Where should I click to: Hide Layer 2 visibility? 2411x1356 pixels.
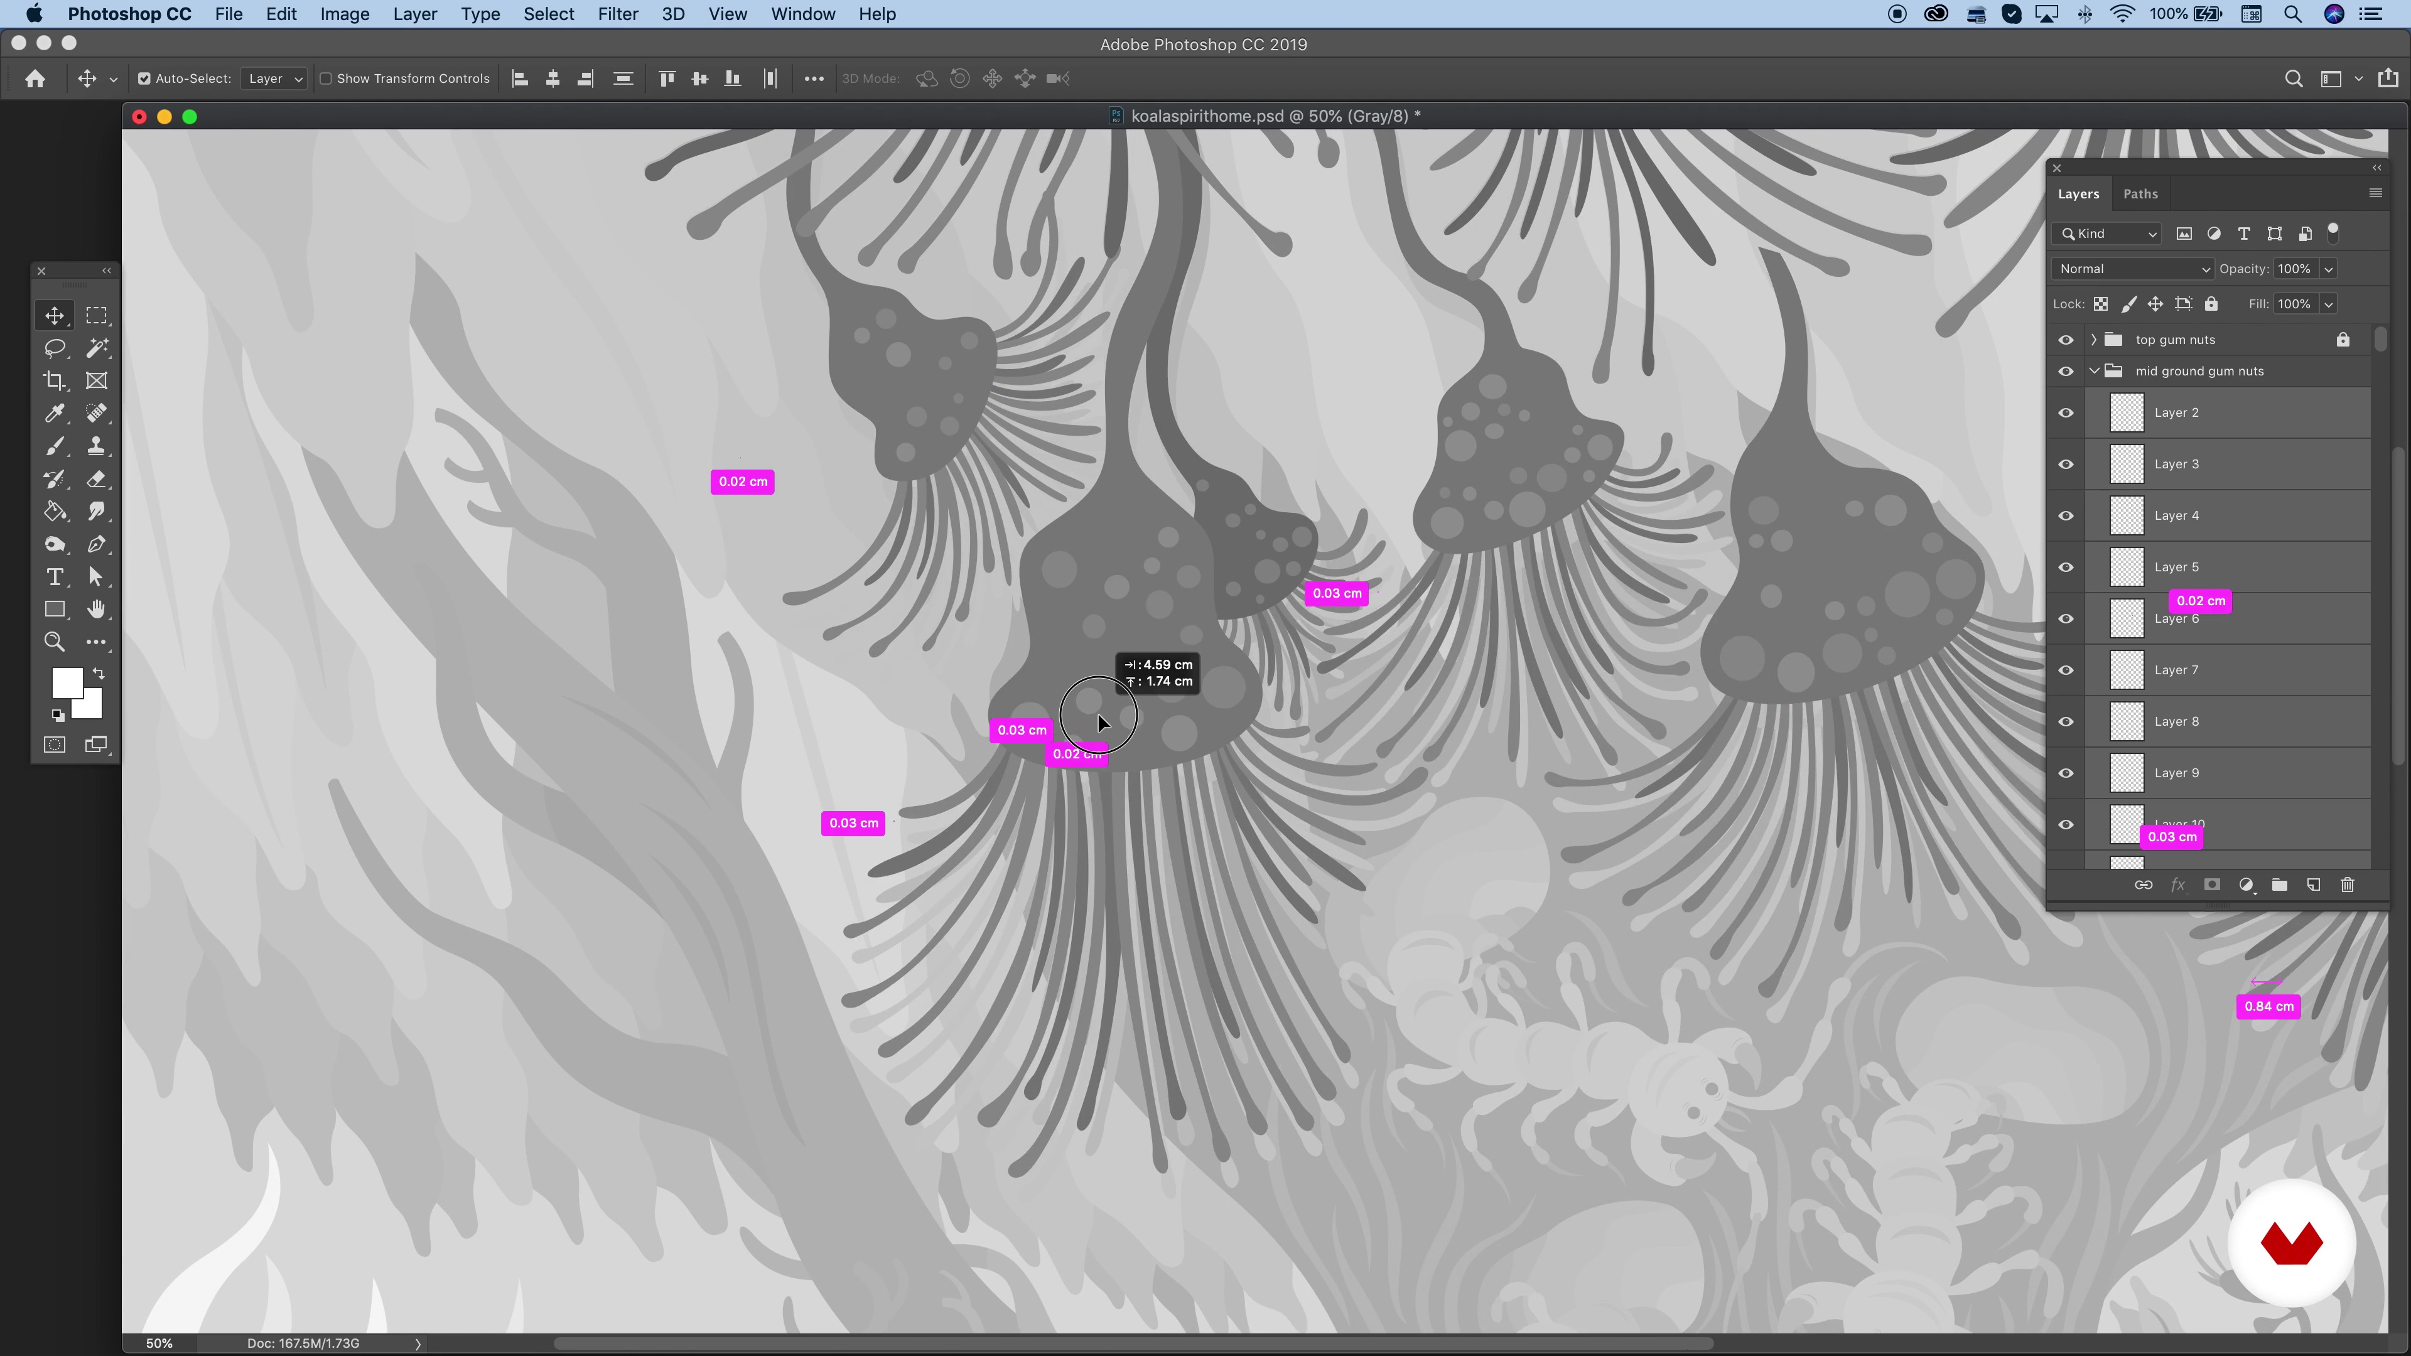click(2066, 412)
